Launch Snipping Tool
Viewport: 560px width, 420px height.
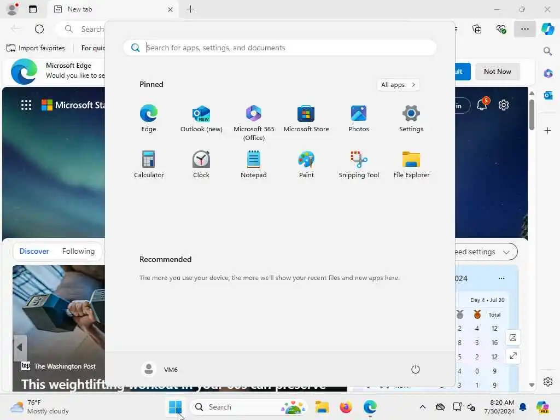click(x=359, y=164)
